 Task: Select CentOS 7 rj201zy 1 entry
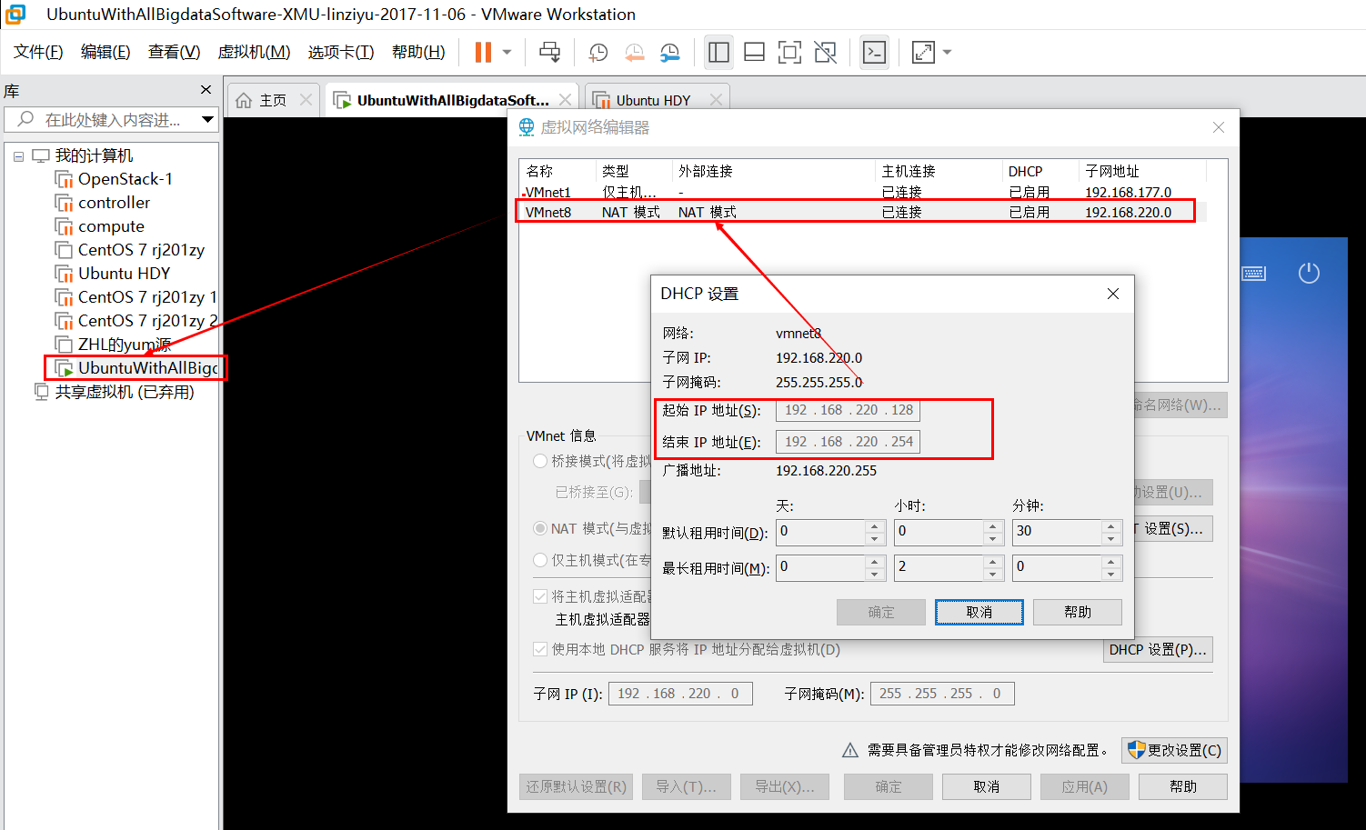(x=147, y=297)
